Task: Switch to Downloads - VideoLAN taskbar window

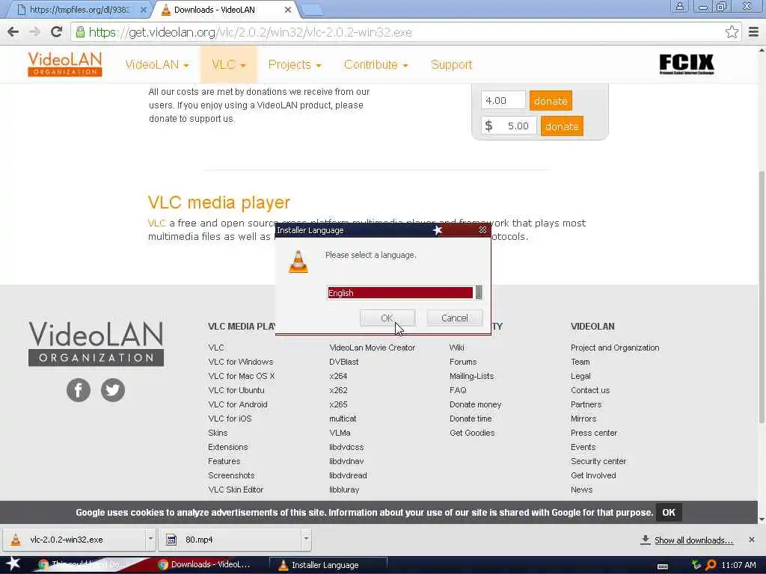Action: [x=205, y=564]
